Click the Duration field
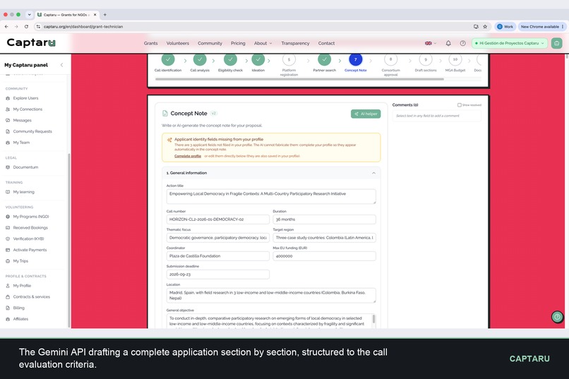Viewport: 569px width, 379px height. click(x=324, y=219)
